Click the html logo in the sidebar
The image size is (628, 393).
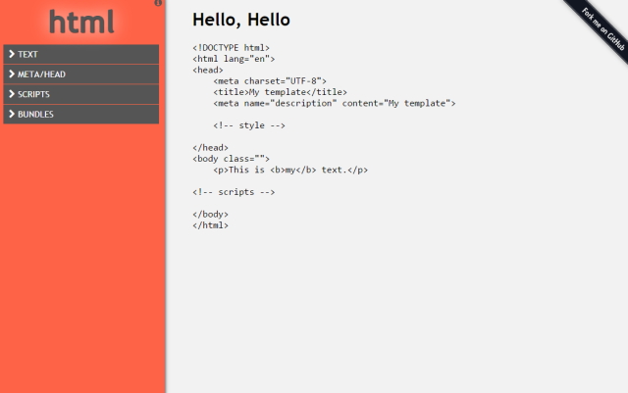click(81, 22)
